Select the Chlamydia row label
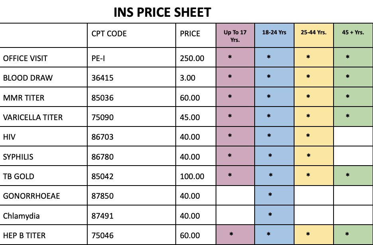The width and height of the screenshot is (373, 245). click(21, 216)
